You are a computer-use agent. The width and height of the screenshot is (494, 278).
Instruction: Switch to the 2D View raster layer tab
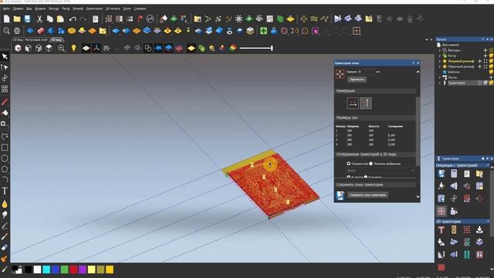tap(30, 39)
